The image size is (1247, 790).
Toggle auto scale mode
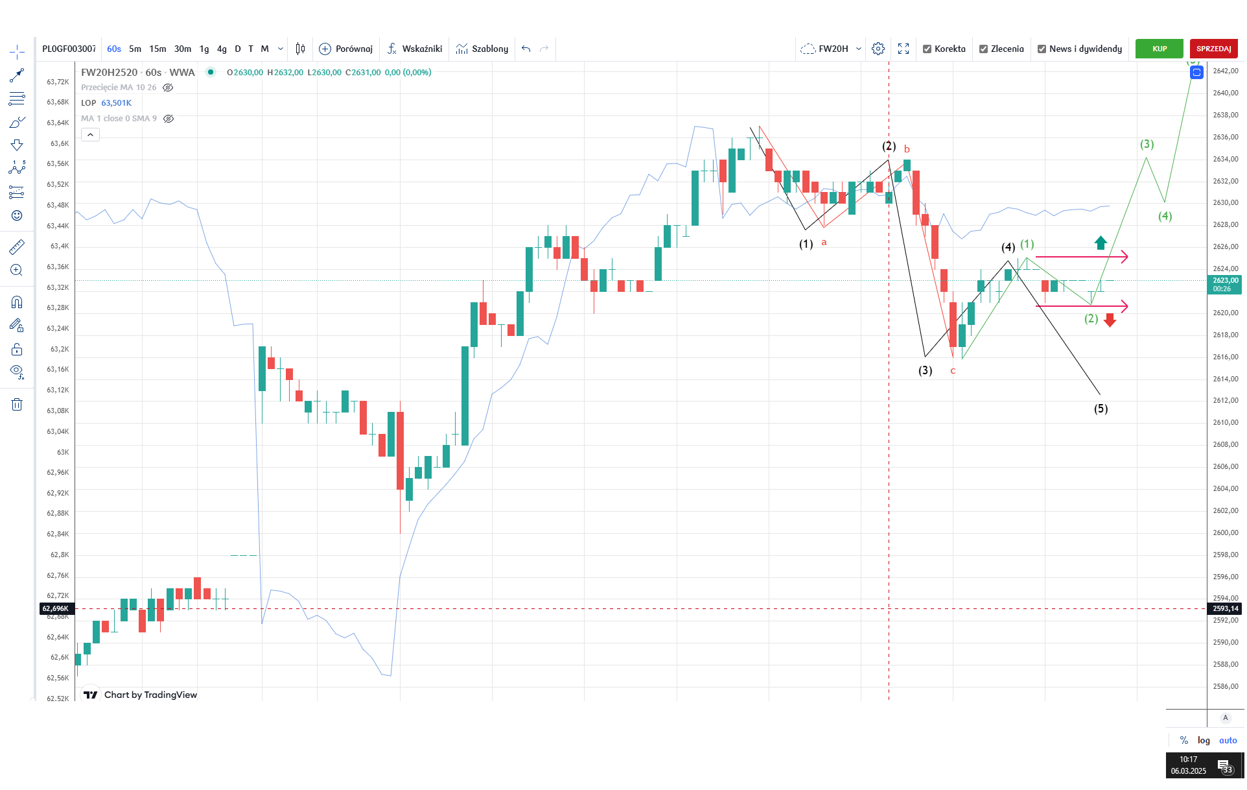[x=1228, y=740]
